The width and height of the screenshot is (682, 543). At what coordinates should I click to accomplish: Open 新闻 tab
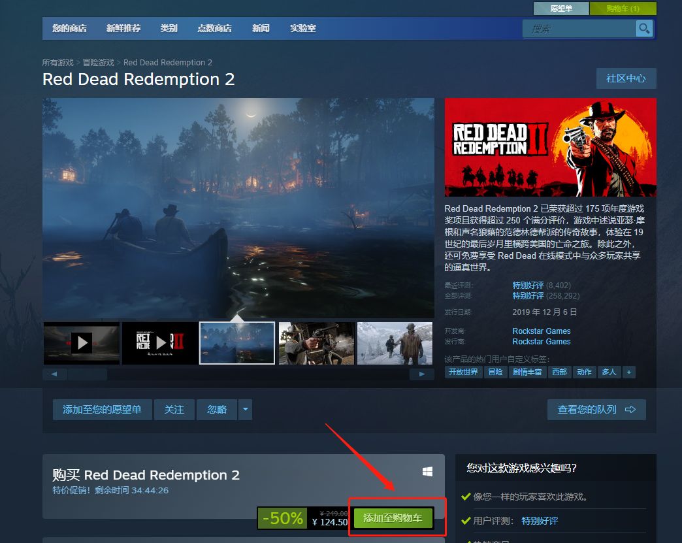[261, 28]
